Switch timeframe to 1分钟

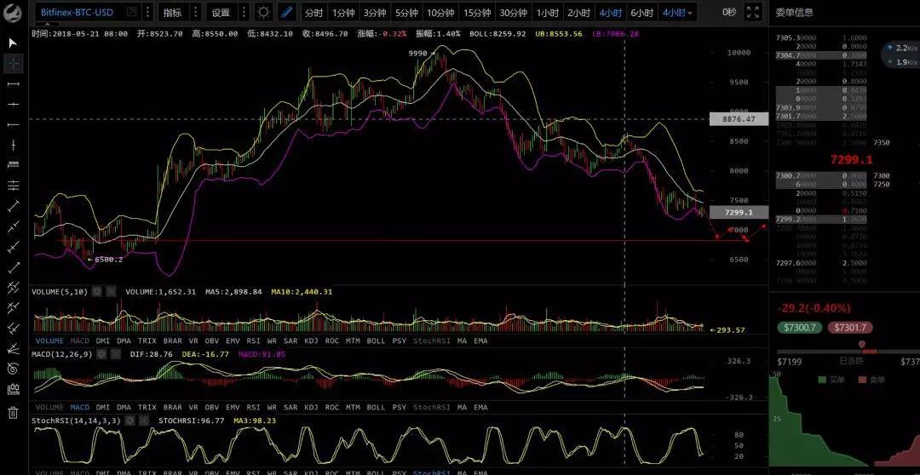tap(342, 12)
